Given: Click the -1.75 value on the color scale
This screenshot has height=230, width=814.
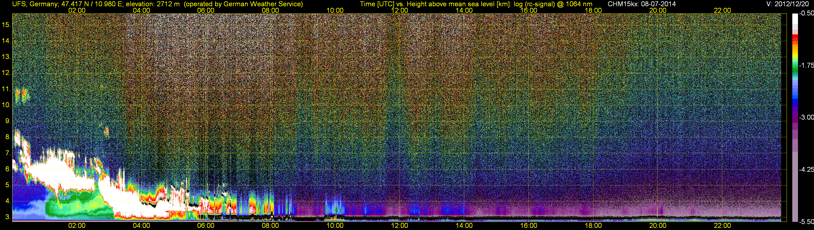Looking at the screenshot, I should [x=806, y=65].
